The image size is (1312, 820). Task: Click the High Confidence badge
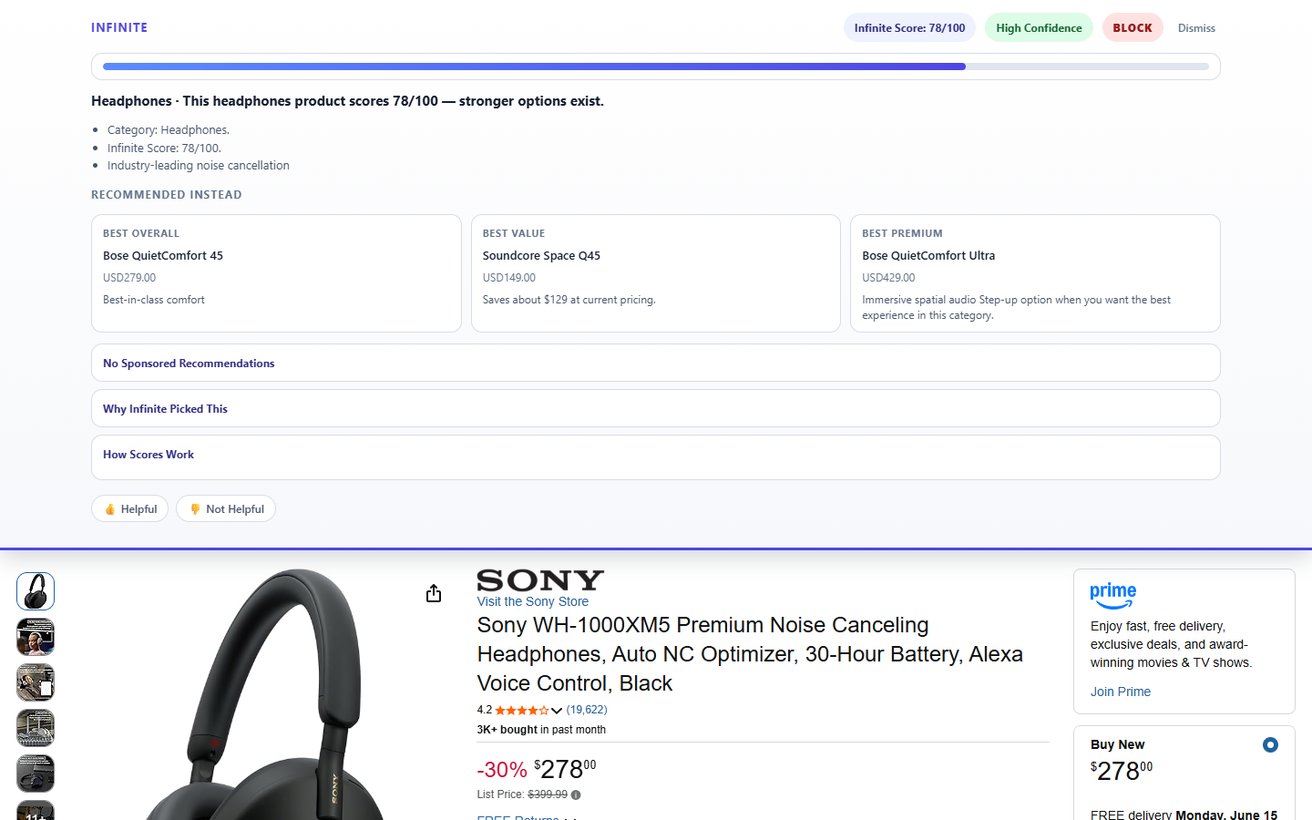coord(1039,27)
